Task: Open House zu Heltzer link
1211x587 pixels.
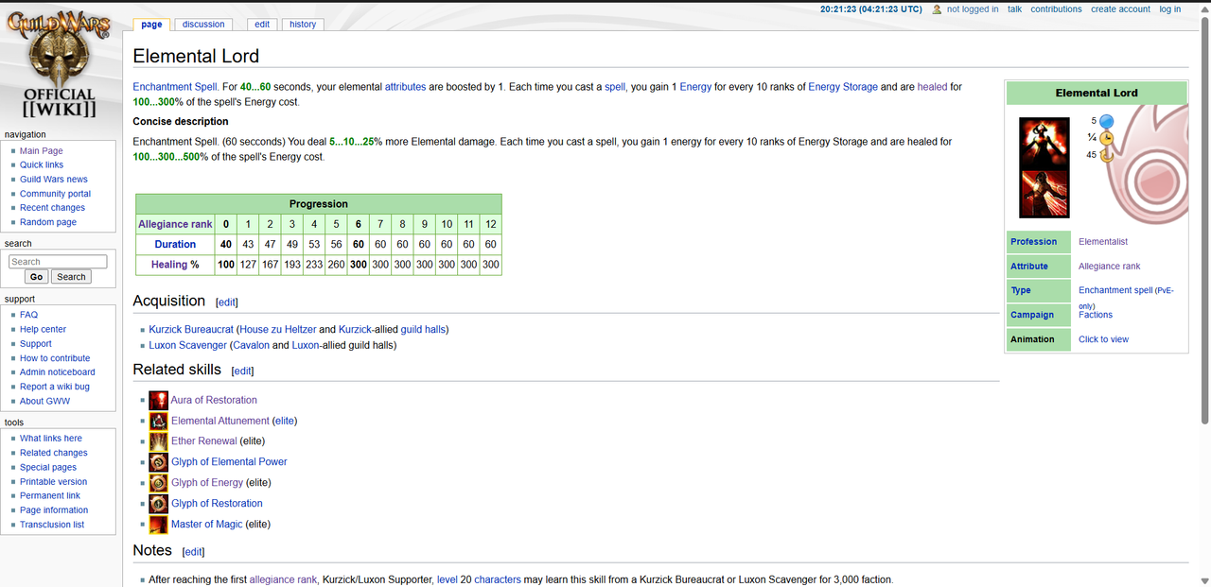Action: pos(278,330)
